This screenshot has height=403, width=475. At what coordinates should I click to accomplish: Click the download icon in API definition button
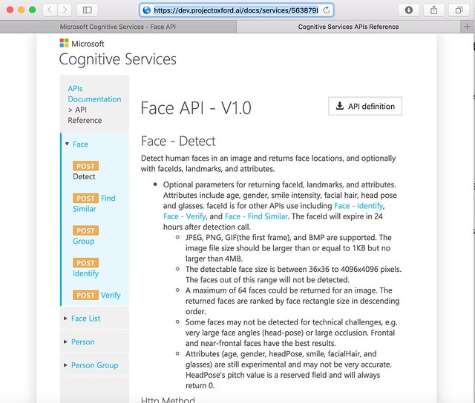click(340, 106)
